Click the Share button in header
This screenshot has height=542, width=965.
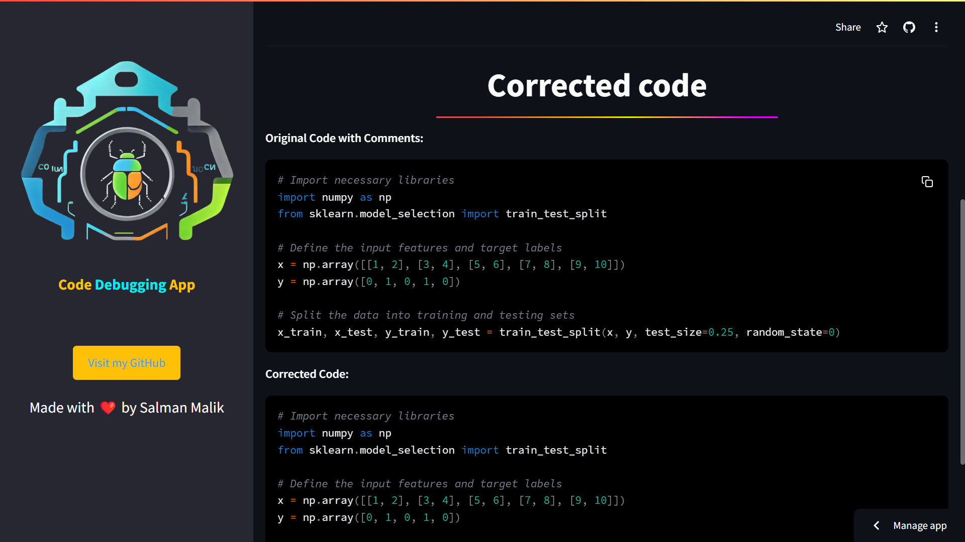point(848,27)
